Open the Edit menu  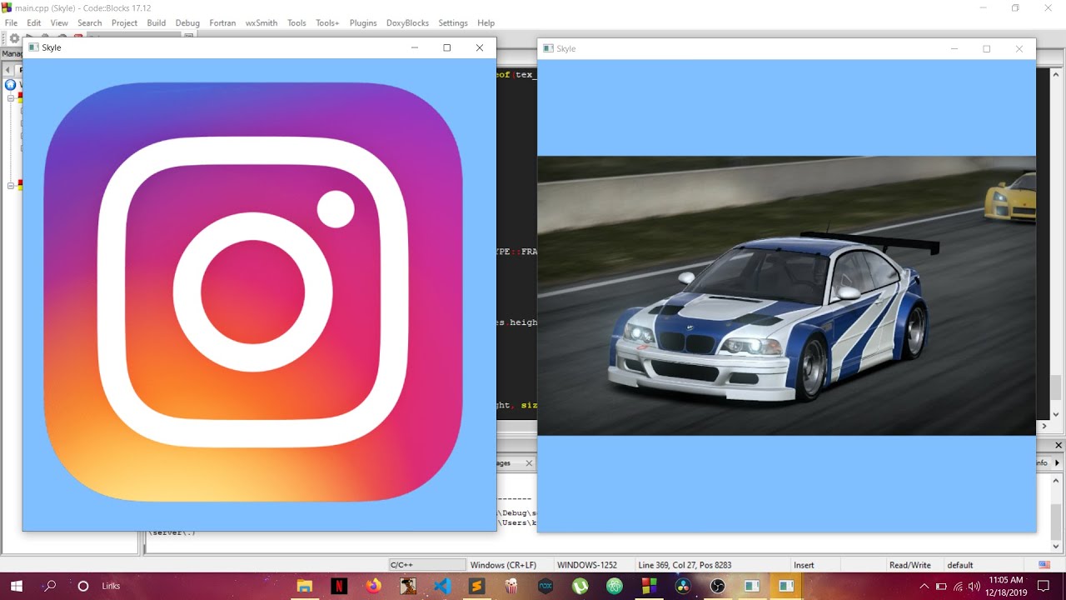(33, 22)
